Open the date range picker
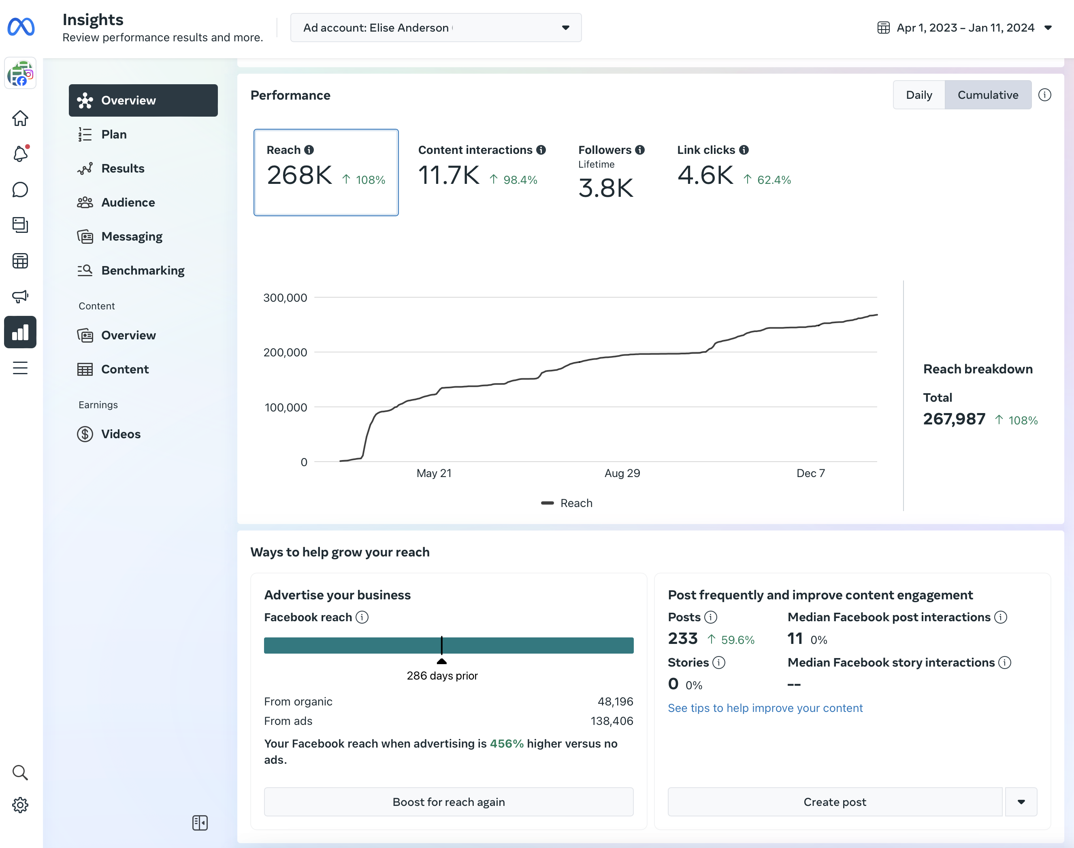 tap(964, 28)
